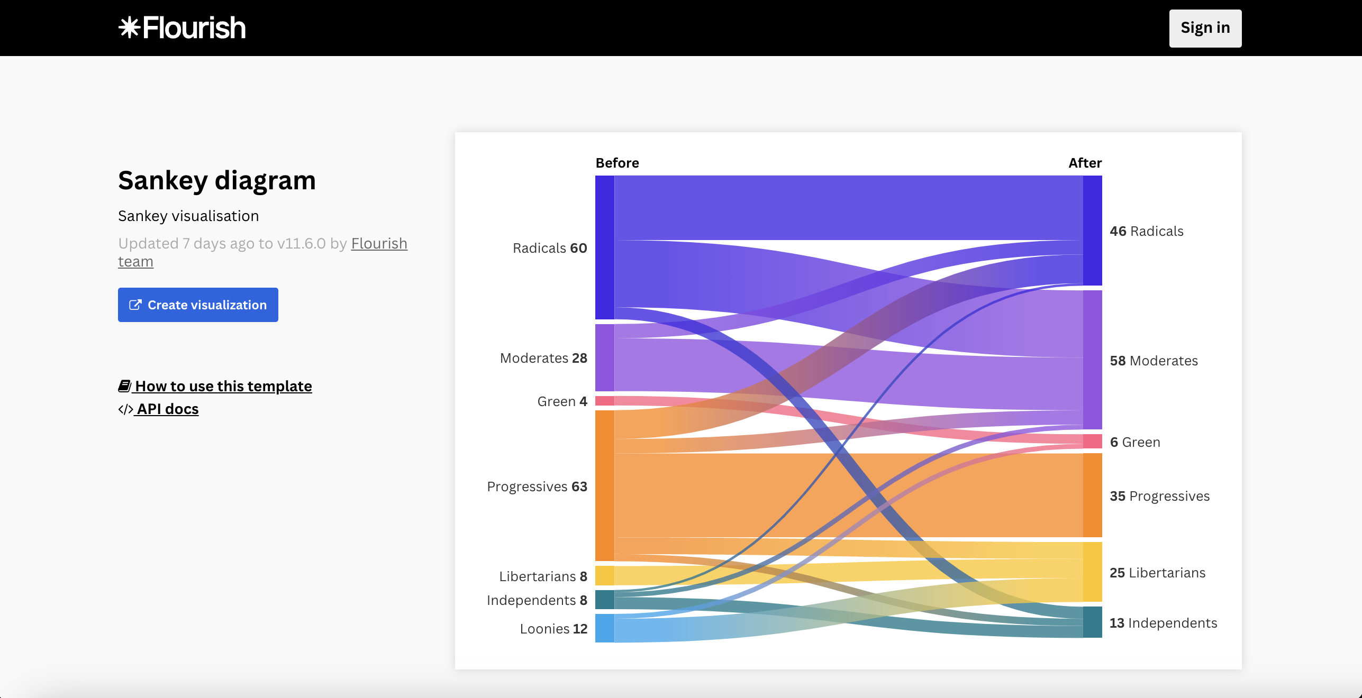Click the external-link icon in Create visualization
This screenshot has height=698, width=1362.
[135, 305]
